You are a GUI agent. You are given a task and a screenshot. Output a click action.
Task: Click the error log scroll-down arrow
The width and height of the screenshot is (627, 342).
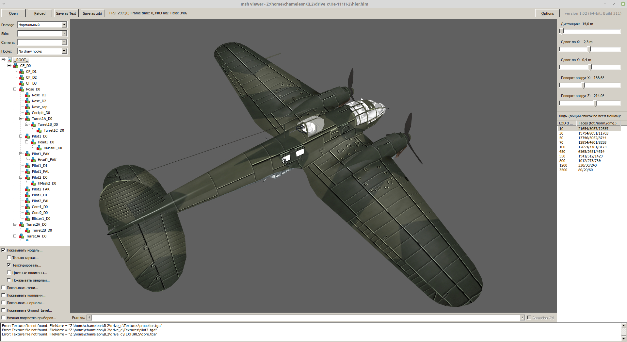624,338
